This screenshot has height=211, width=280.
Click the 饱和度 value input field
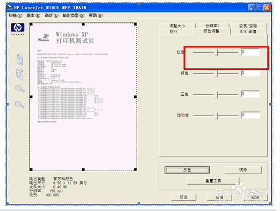(x=250, y=115)
